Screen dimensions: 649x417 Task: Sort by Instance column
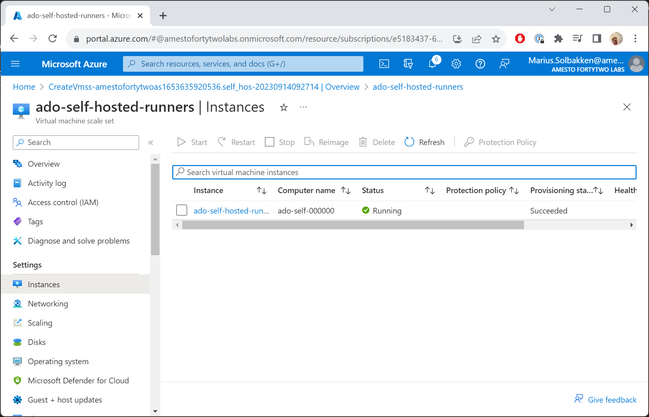262,191
